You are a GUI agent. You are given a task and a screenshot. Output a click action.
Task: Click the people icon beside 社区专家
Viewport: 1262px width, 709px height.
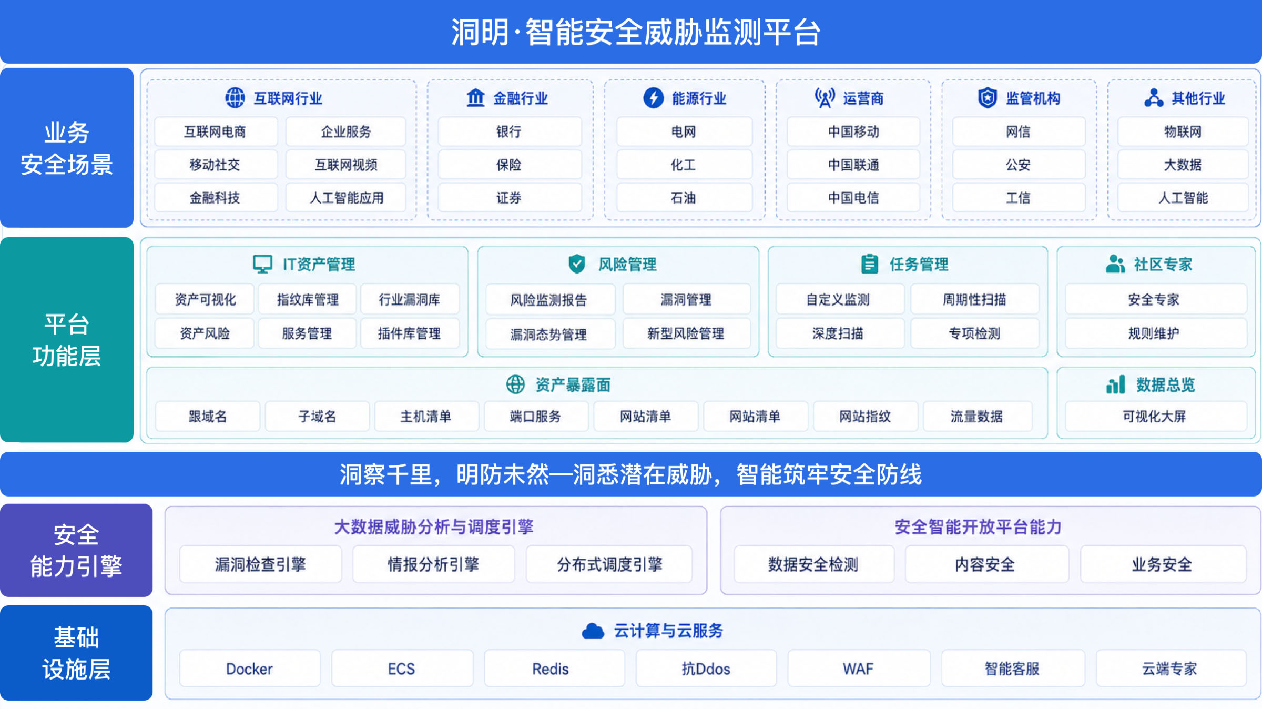click(1115, 264)
